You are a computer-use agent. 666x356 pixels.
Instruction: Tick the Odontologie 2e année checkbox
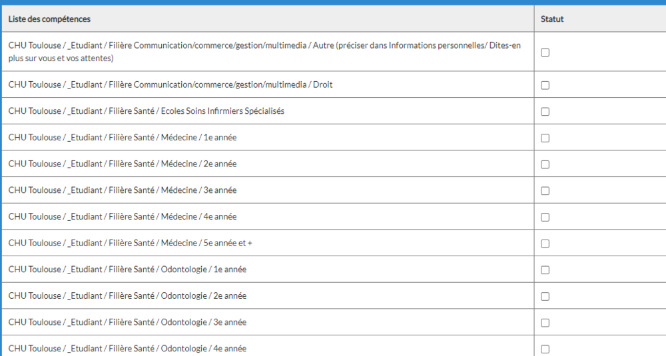tap(545, 296)
